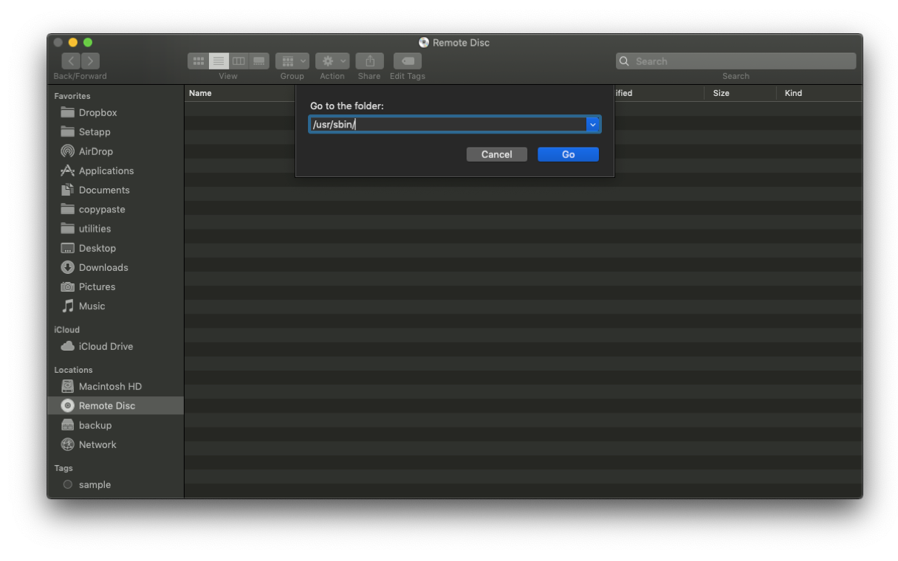The image size is (898, 561).
Task: Click the Remote Disc title icon
Action: [424, 43]
